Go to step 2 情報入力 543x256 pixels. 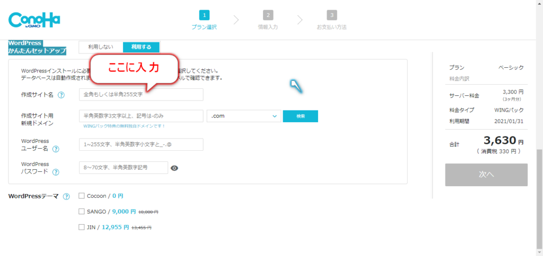(x=268, y=20)
